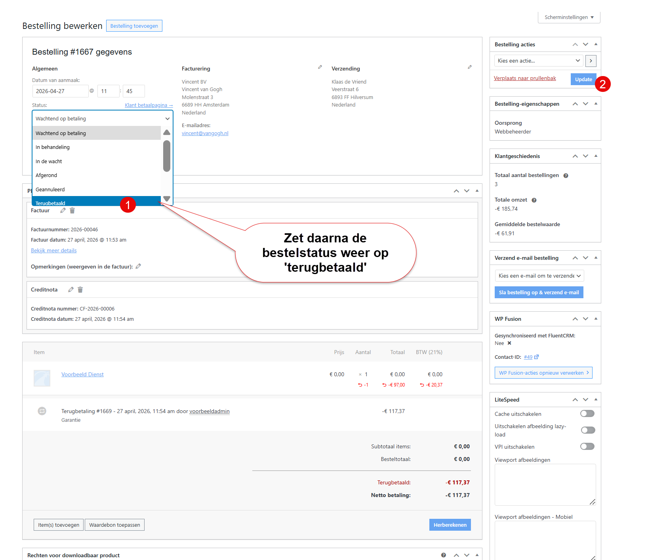The image size is (667, 560).
Task: Select Afgerond status option
Action: pos(97,175)
